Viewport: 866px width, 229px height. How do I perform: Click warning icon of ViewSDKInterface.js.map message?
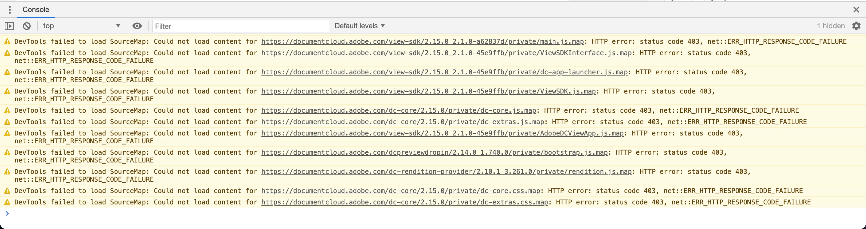pyautogui.click(x=7, y=53)
